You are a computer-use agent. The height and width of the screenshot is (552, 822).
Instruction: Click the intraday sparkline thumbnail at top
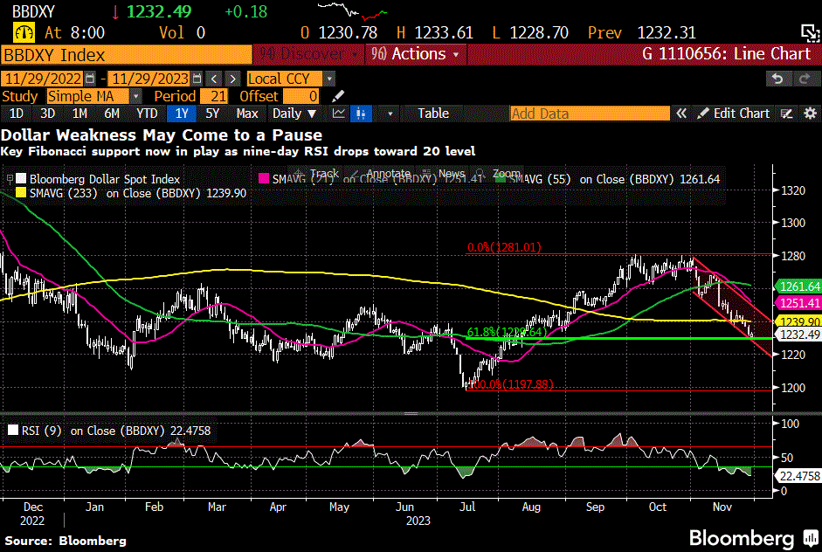pos(352,10)
